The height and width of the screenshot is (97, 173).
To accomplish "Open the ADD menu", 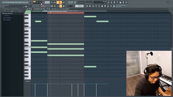I will (x=8, y=2).
